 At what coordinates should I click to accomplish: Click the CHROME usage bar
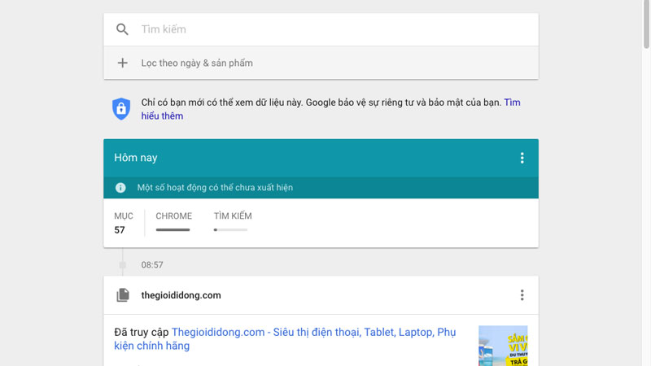click(x=173, y=230)
